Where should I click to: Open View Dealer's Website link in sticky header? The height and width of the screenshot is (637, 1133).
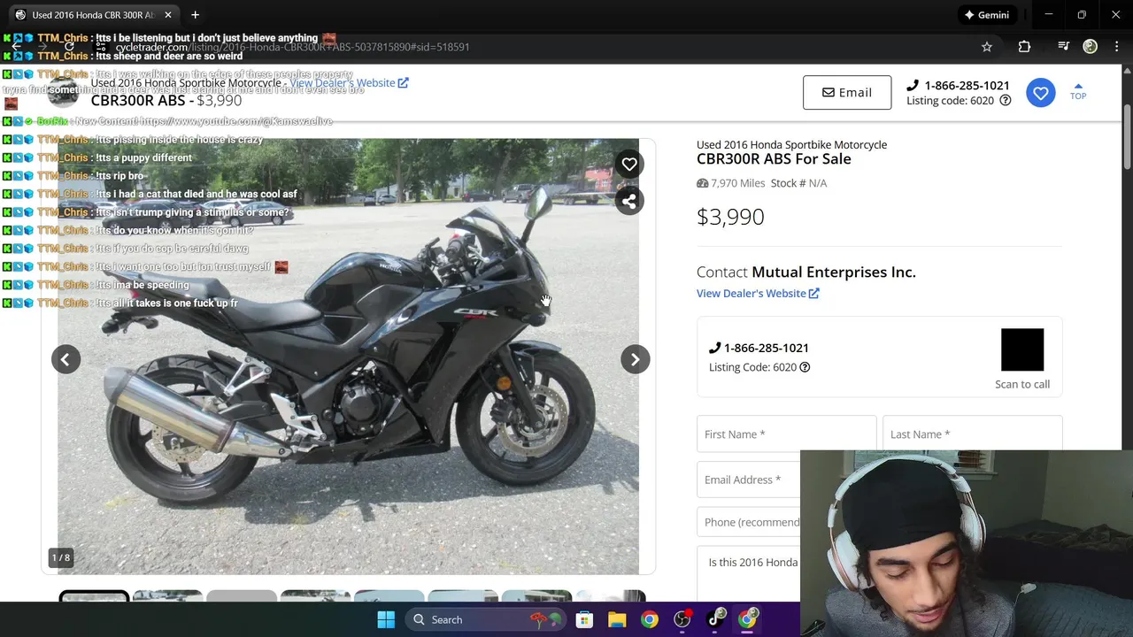tap(349, 82)
